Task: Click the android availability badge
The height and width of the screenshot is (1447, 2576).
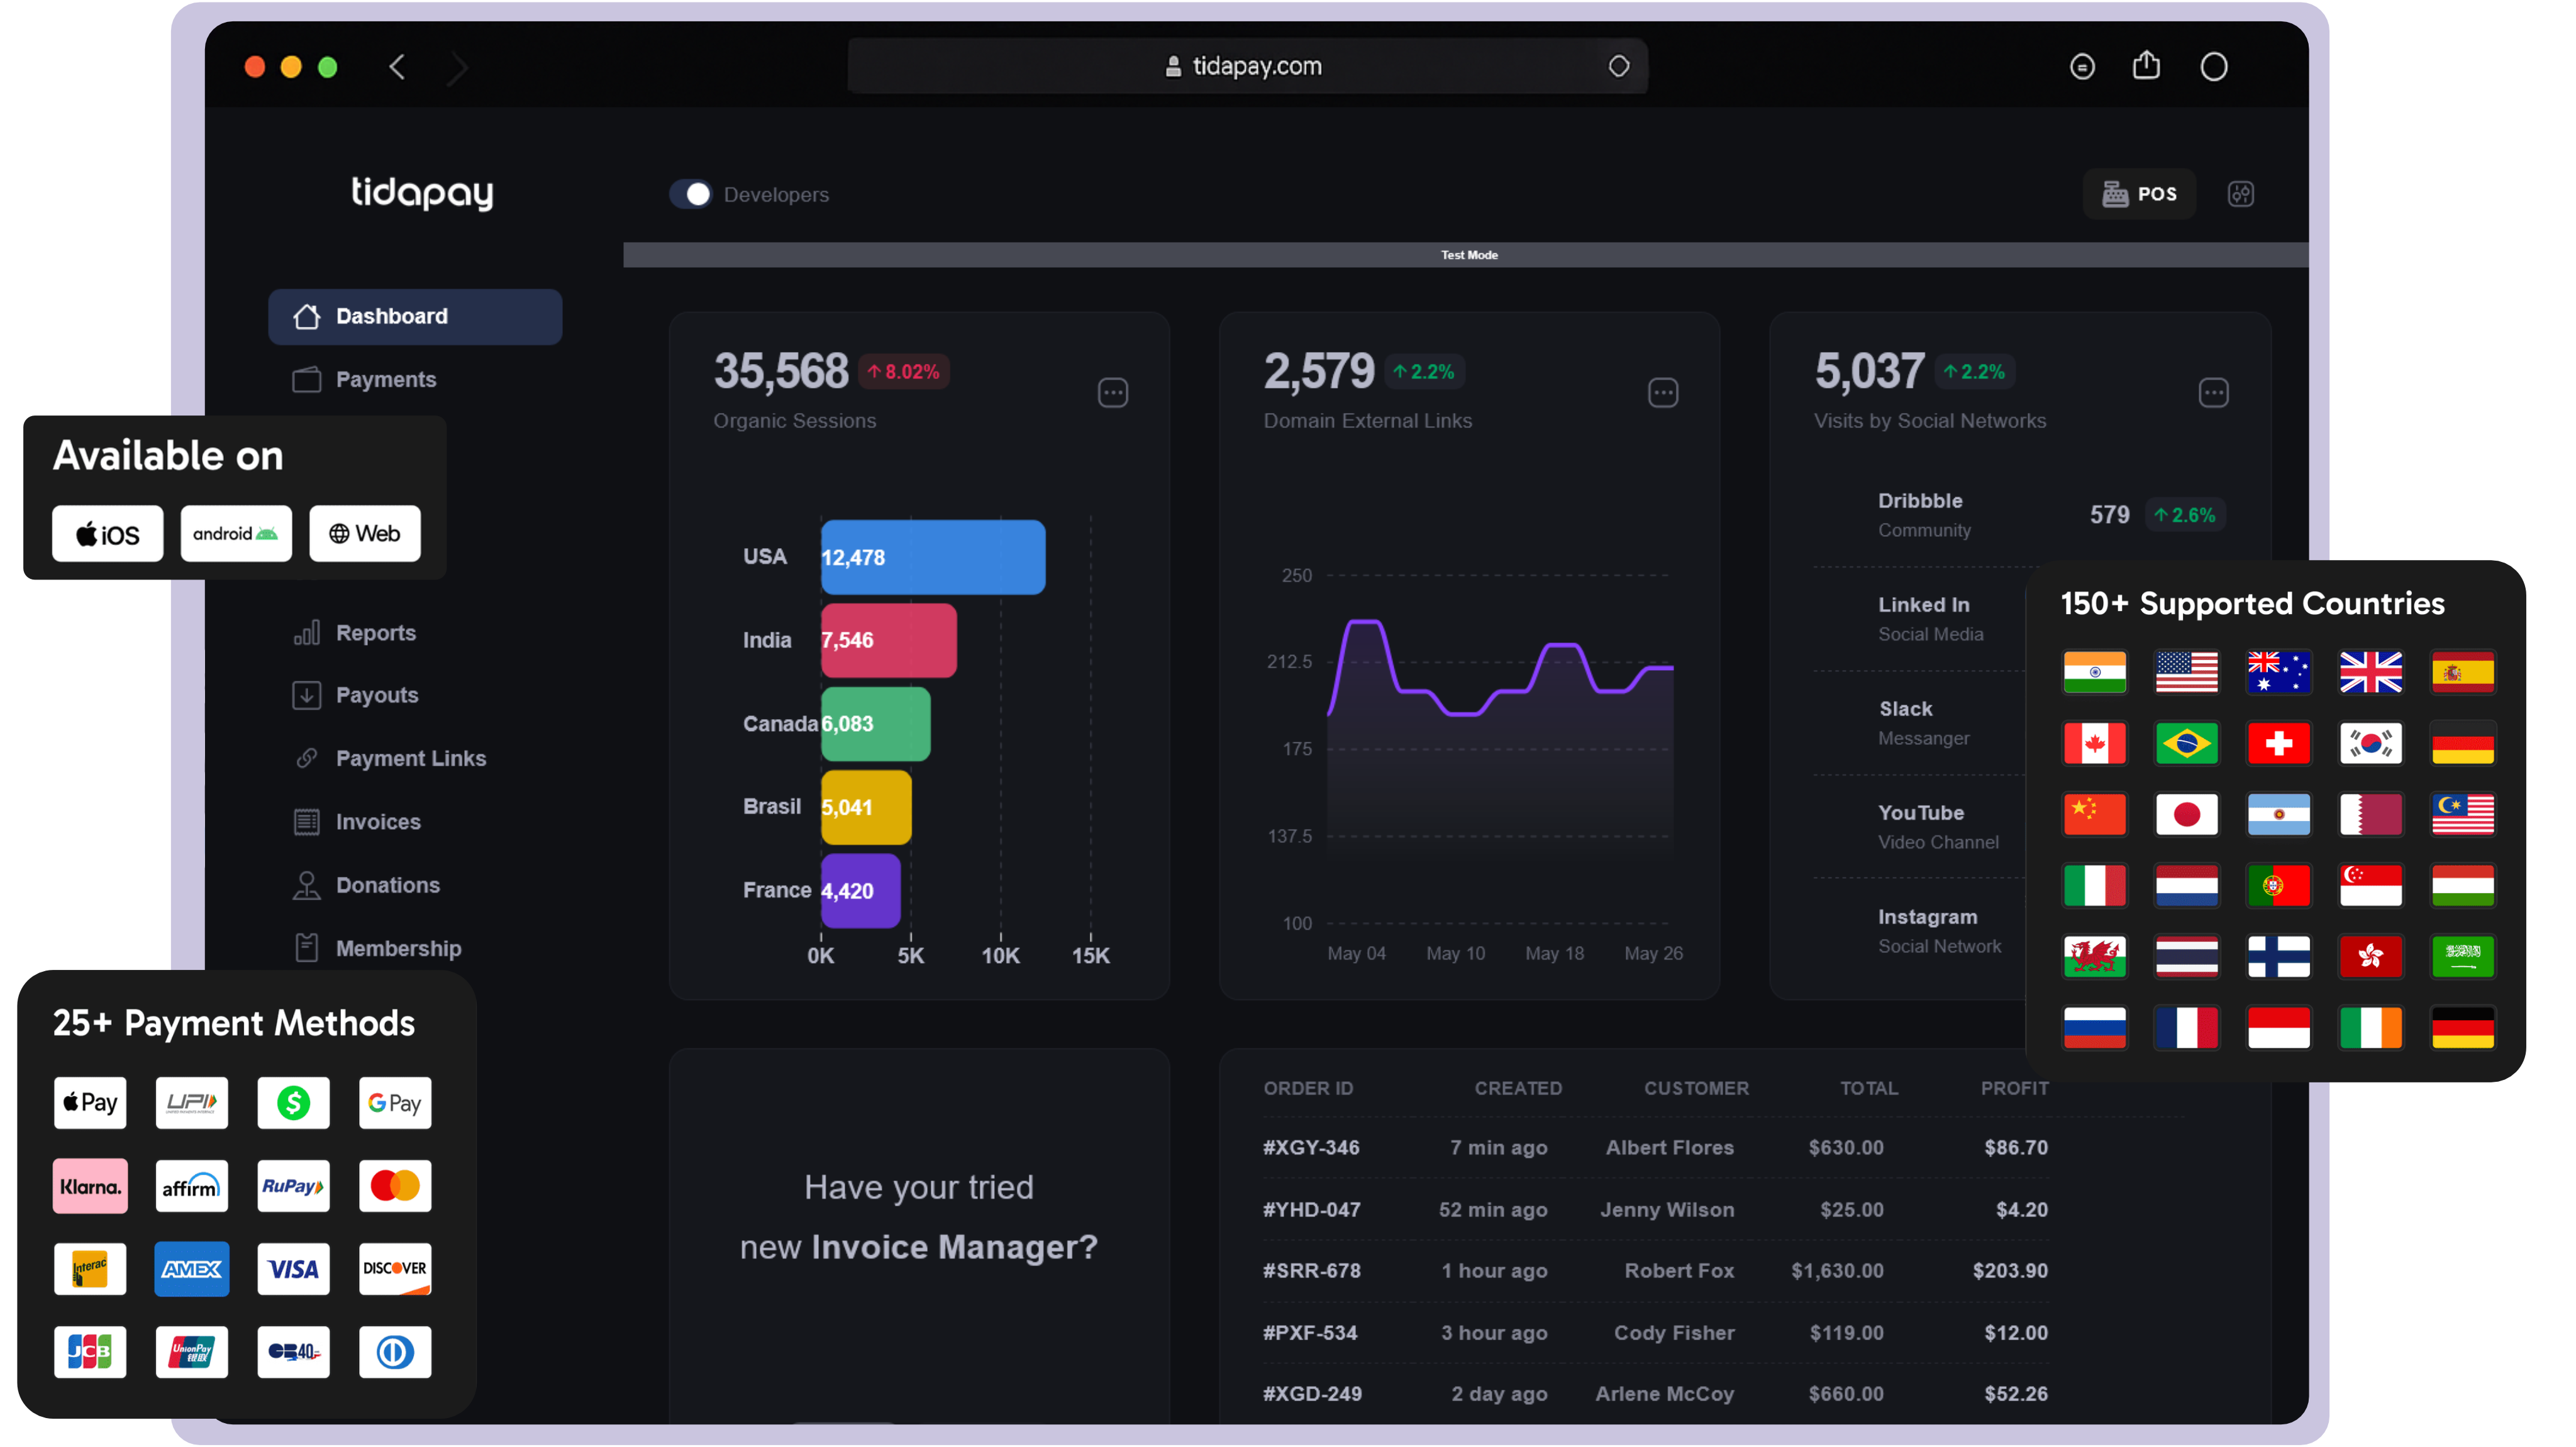Action: click(235, 534)
